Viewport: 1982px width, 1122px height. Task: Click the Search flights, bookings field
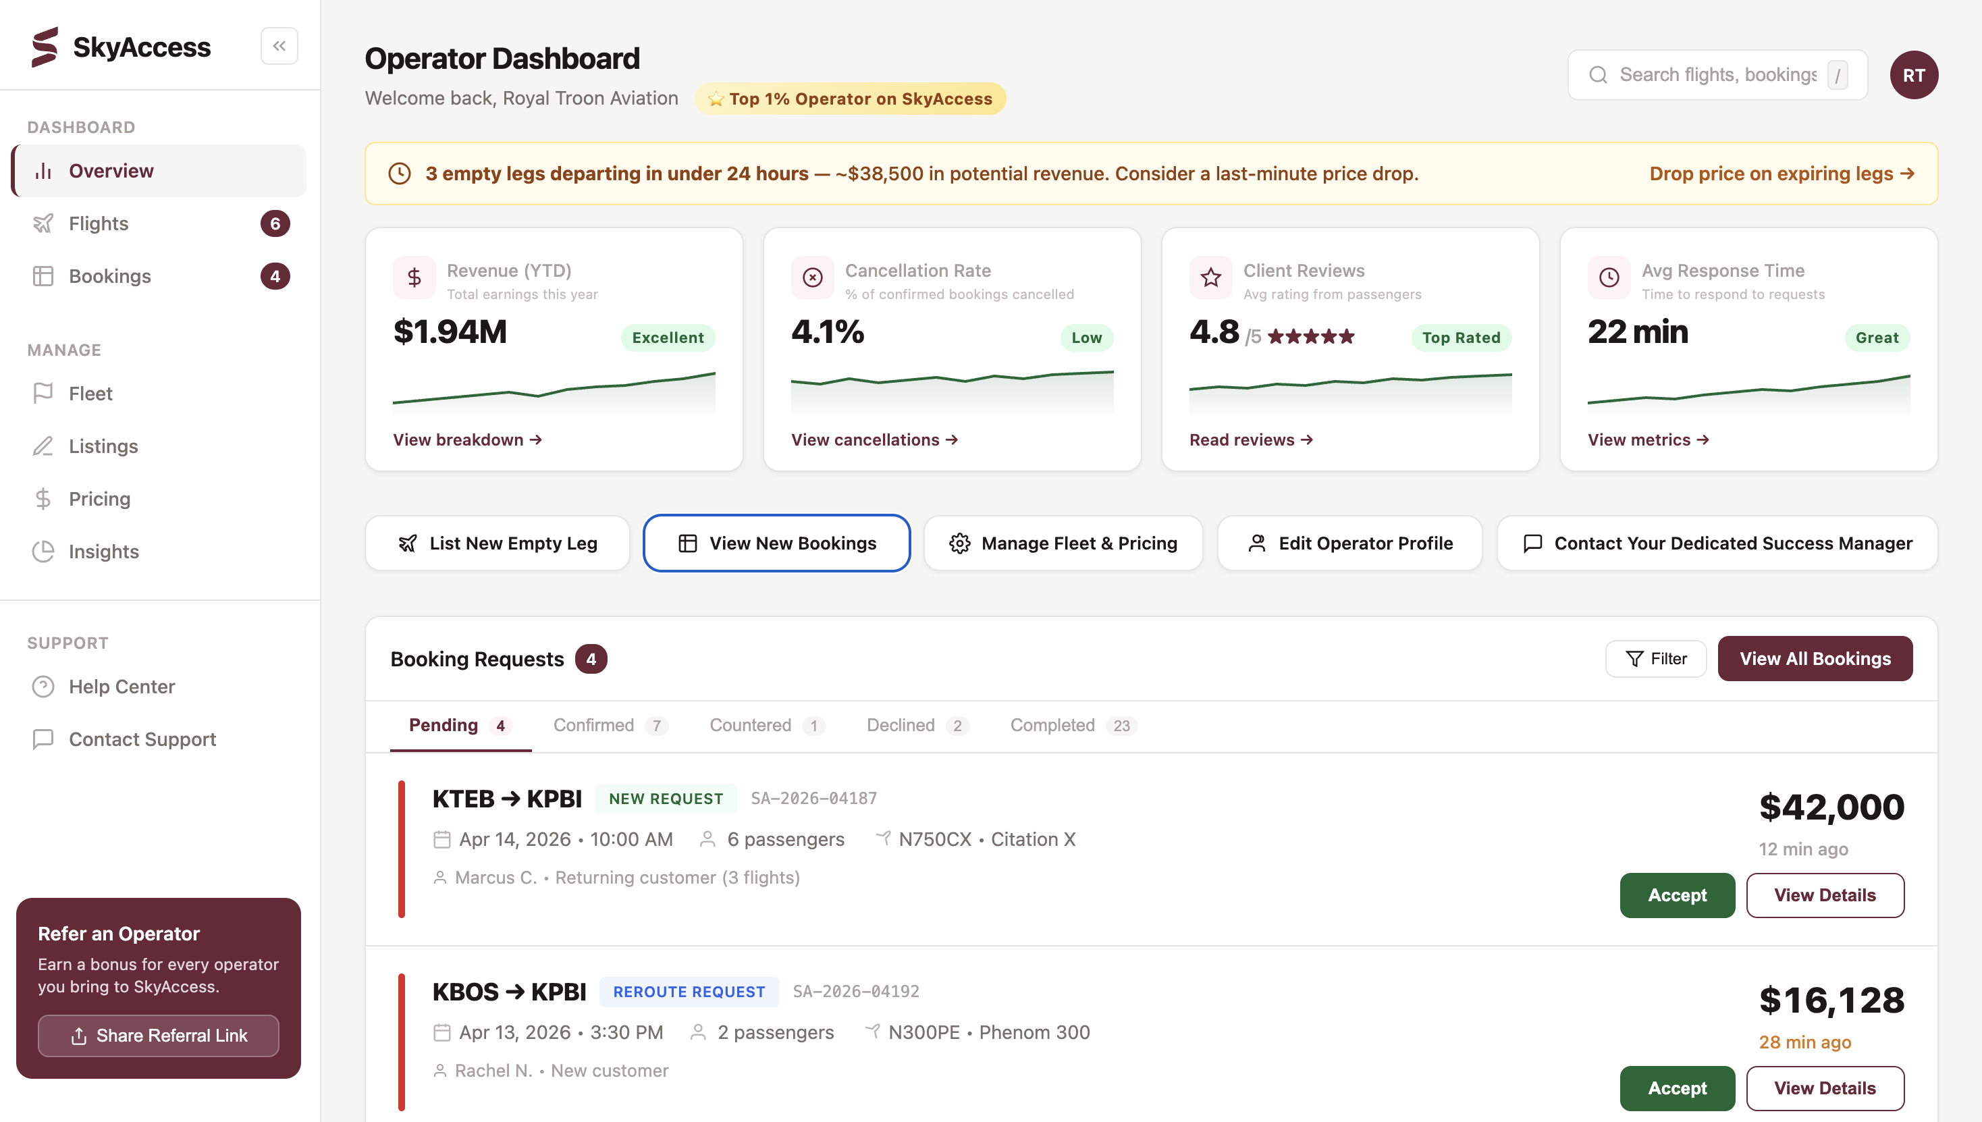pyautogui.click(x=1717, y=76)
